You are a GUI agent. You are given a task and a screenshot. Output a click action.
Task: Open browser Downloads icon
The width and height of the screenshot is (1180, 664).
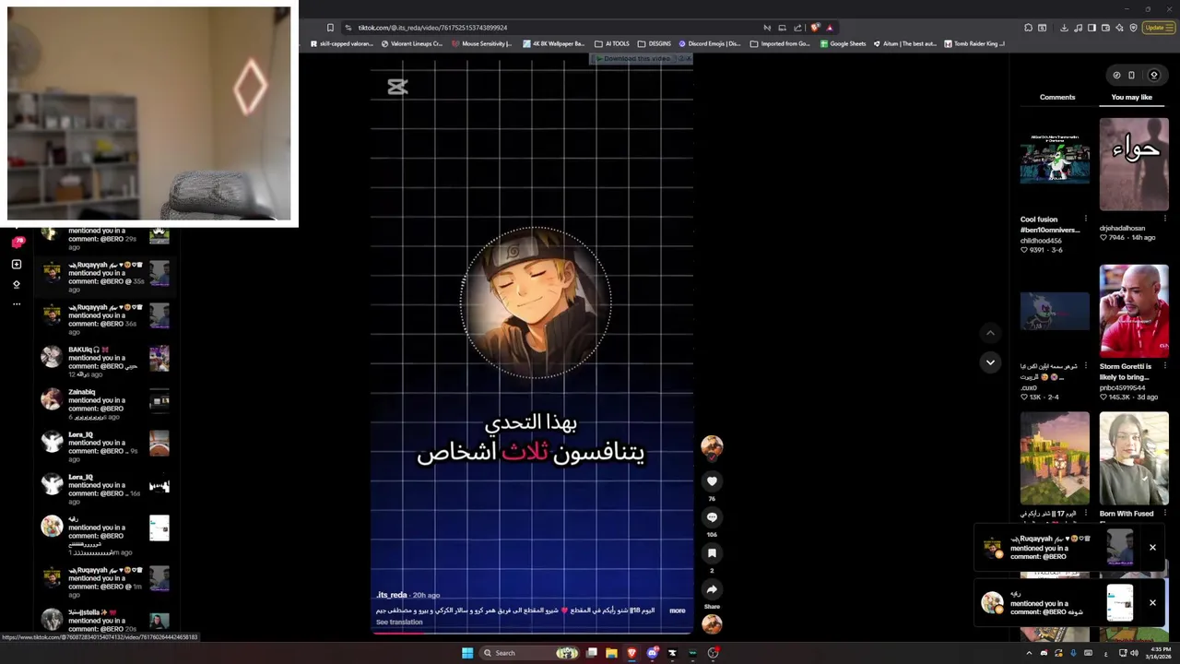pyautogui.click(x=1064, y=28)
